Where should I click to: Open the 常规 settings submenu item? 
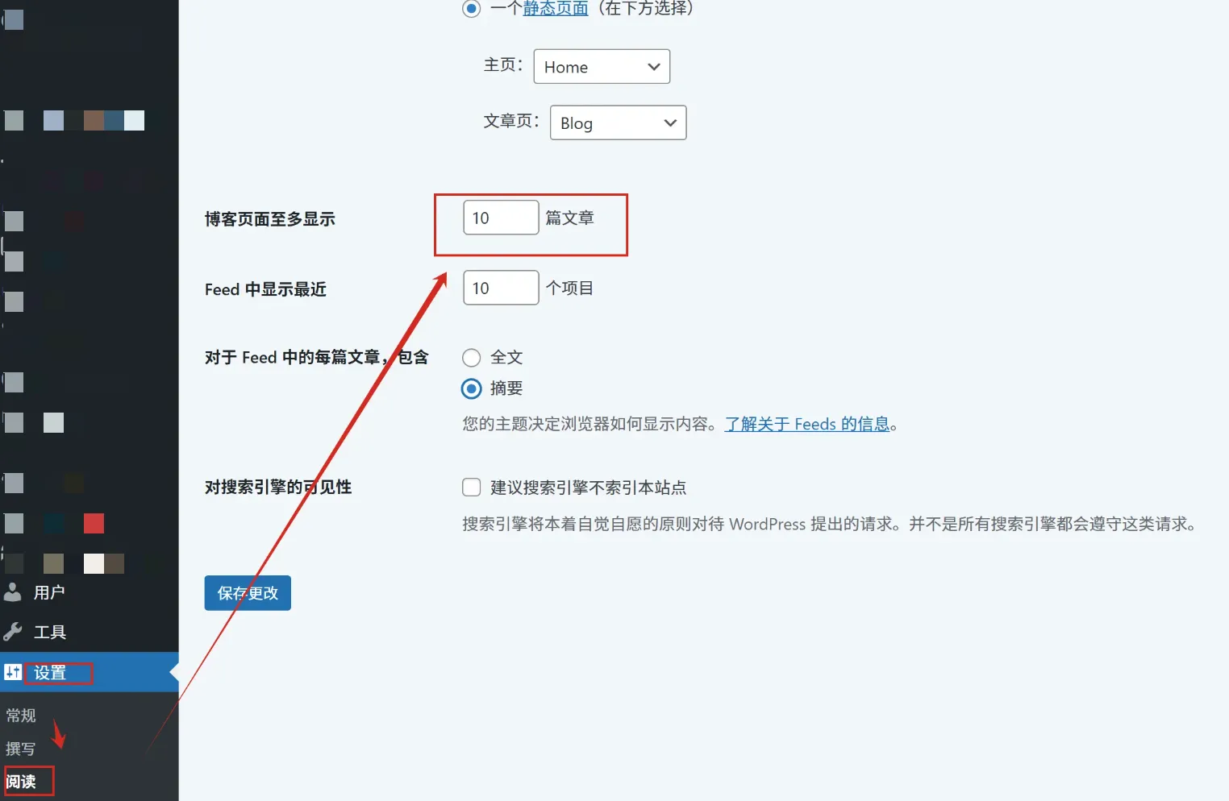click(21, 716)
